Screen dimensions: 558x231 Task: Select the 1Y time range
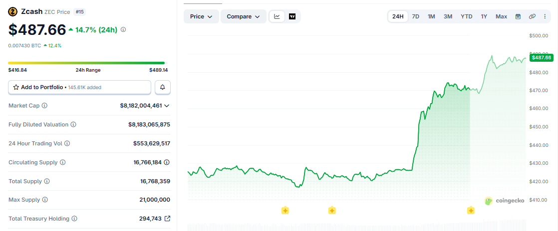pyautogui.click(x=484, y=16)
